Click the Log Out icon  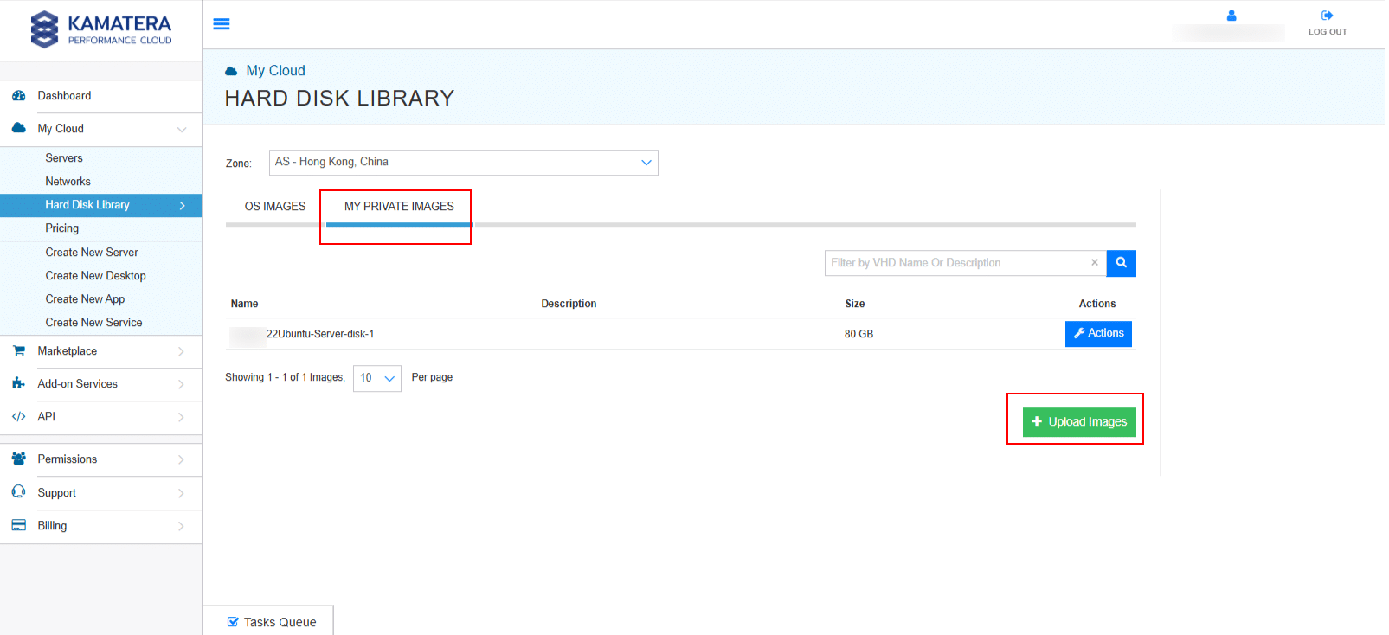pyautogui.click(x=1328, y=16)
